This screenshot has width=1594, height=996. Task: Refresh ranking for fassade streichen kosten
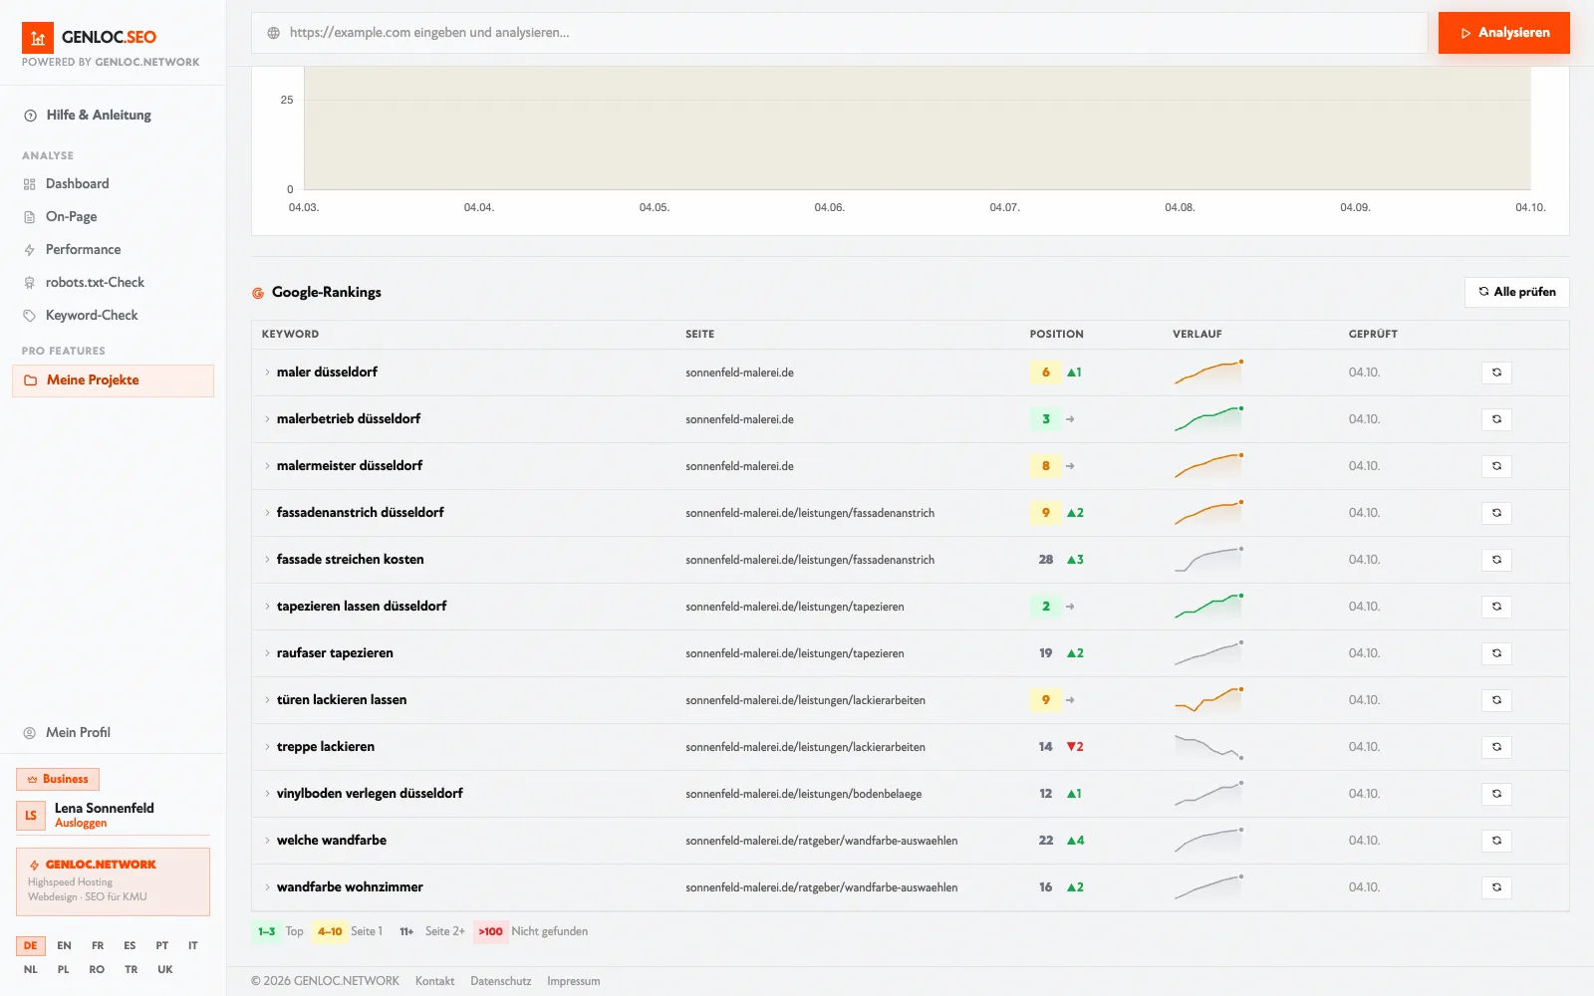pos(1496,560)
